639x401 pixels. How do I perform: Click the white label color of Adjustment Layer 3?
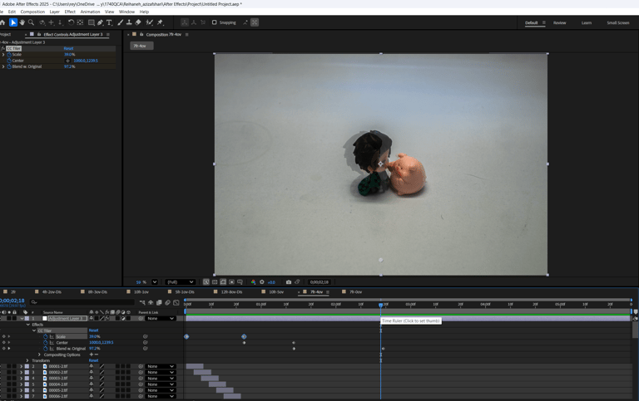(x=44, y=319)
